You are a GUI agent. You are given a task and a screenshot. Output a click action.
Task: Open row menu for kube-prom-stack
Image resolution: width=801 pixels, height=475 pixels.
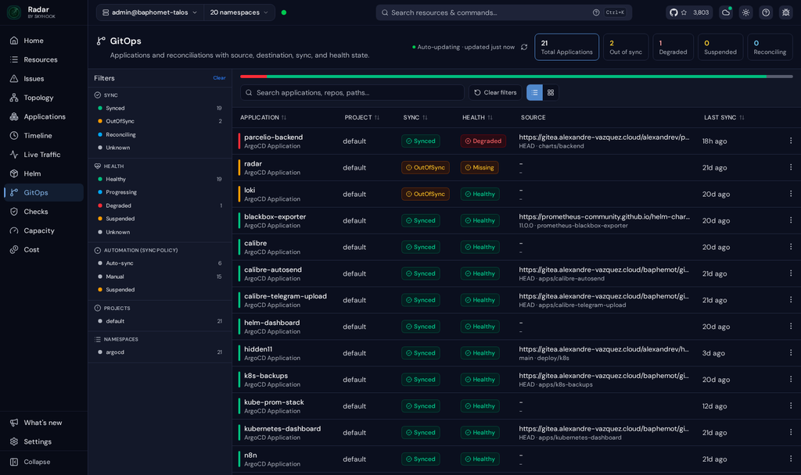791,406
